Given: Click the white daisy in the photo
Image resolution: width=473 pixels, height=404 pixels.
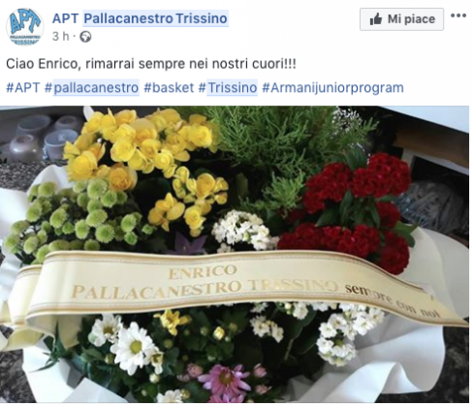Looking at the screenshot, I should tap(135, 347).
